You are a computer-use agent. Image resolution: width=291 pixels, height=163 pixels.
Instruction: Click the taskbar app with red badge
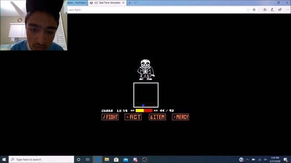(135, 159)
